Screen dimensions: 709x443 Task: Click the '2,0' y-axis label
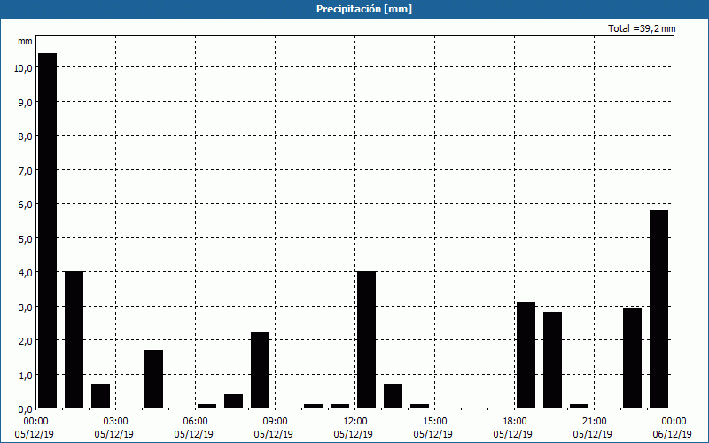(x=26, y=341)
